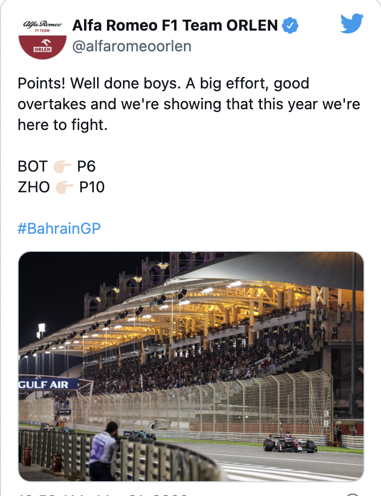Click the "Points! Well done boys" tweet text
This screenshot has width=381, height=496.
(x=163, y=84)
